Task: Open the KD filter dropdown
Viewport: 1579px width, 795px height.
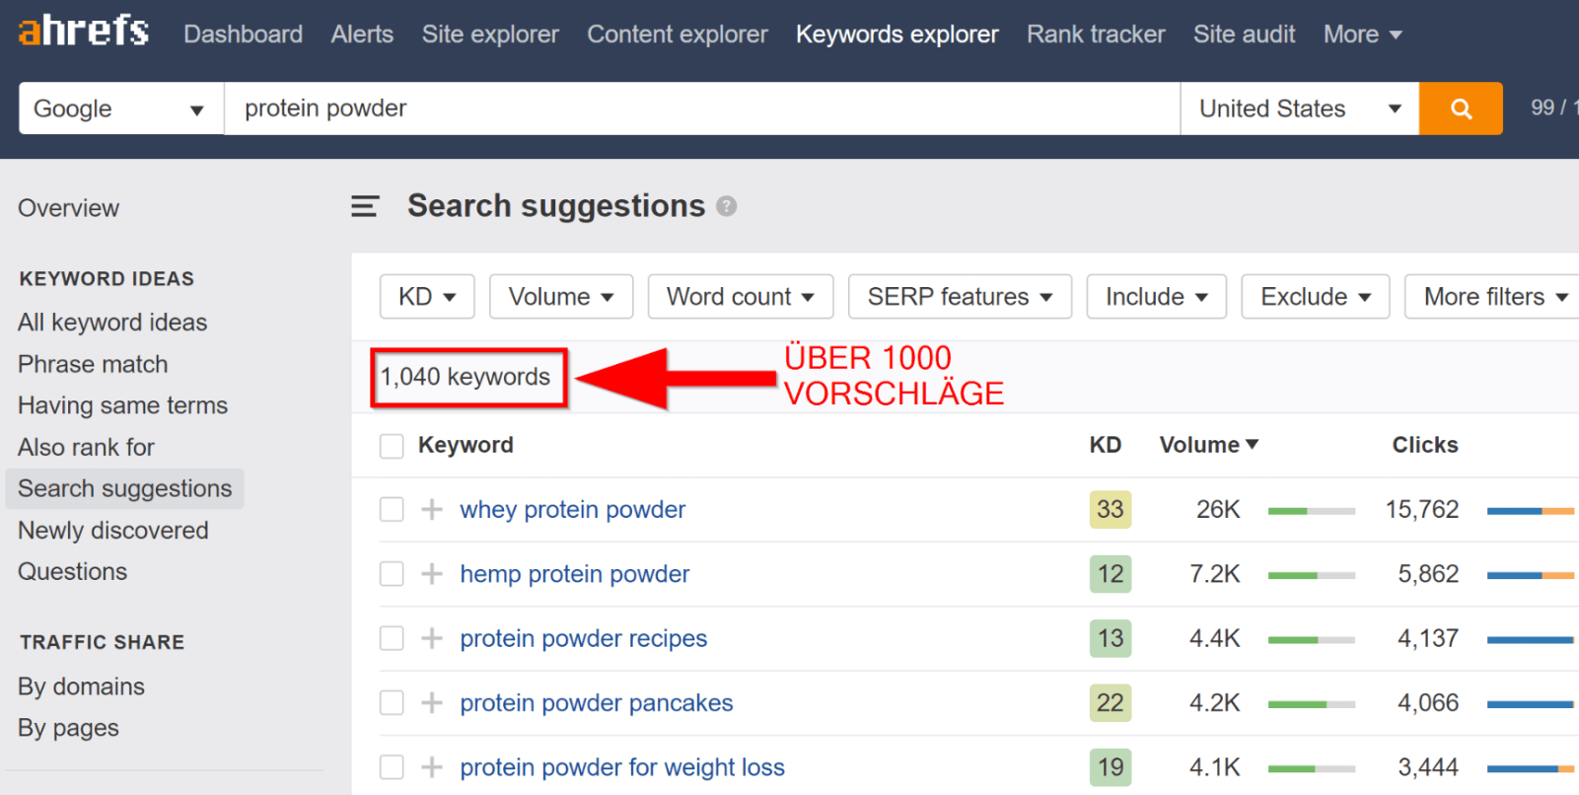Action: coord(426,297)
